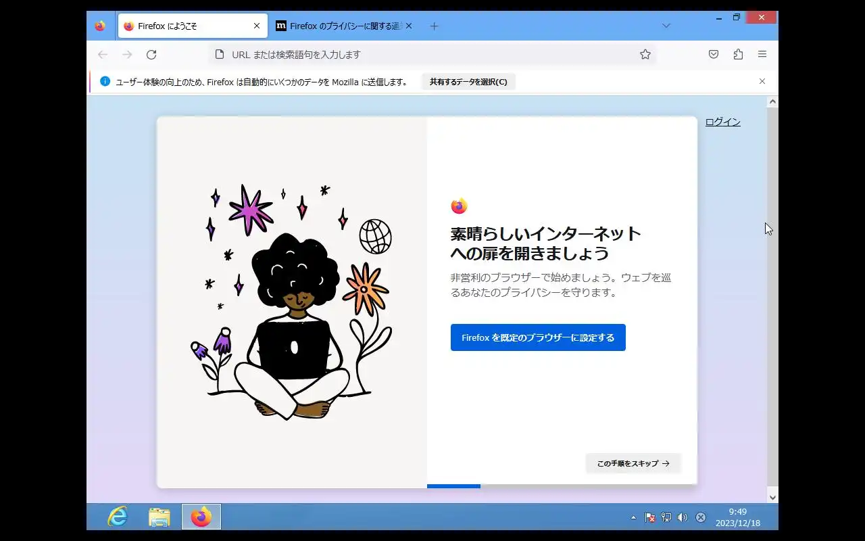865x541 pixels.
Task: Switch to the Firefox にようこそ tab
Action: coord(192,26)
